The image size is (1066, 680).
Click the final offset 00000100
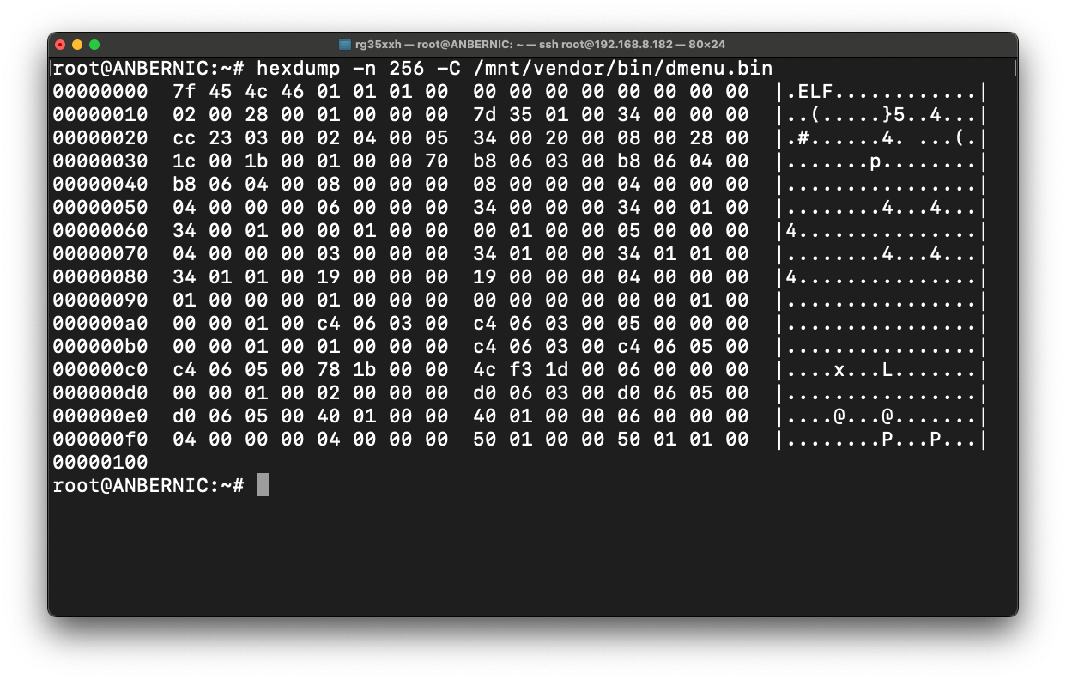100,462
